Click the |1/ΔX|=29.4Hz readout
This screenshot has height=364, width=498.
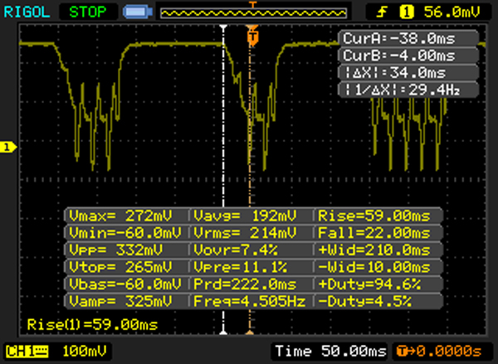pos(408,90)
